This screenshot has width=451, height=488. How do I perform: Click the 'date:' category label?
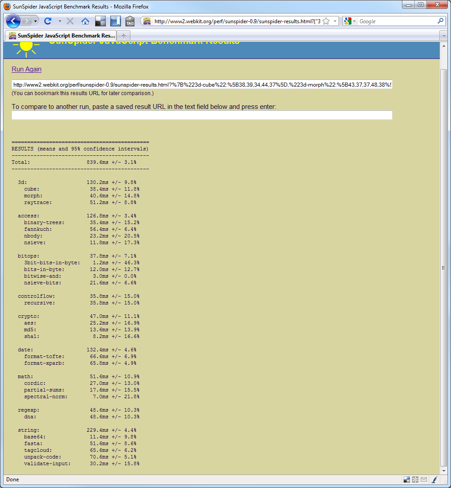click(x=25, y=350)
